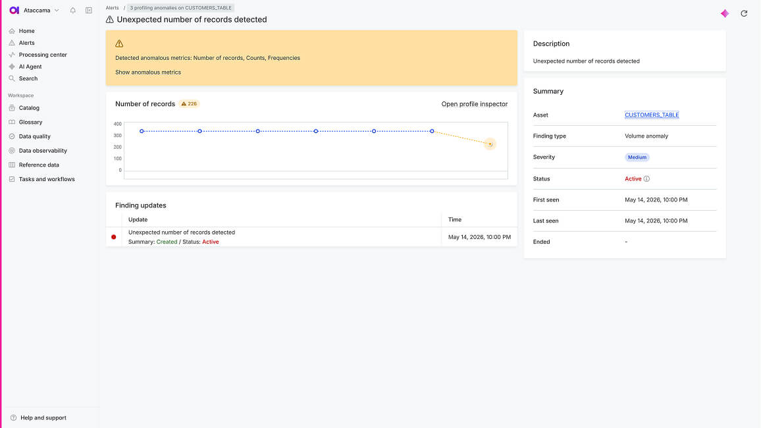Click the red status dot in Finding updates
Screen dimensions: 761x428
[114, 237]
